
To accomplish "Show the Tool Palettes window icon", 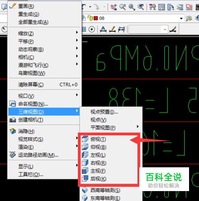I will [x=171, y=7].
